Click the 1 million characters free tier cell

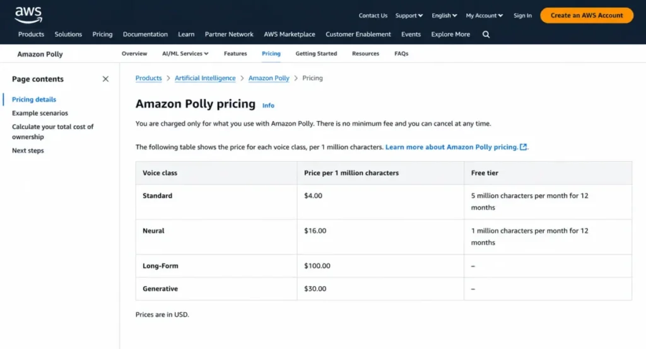548,237
